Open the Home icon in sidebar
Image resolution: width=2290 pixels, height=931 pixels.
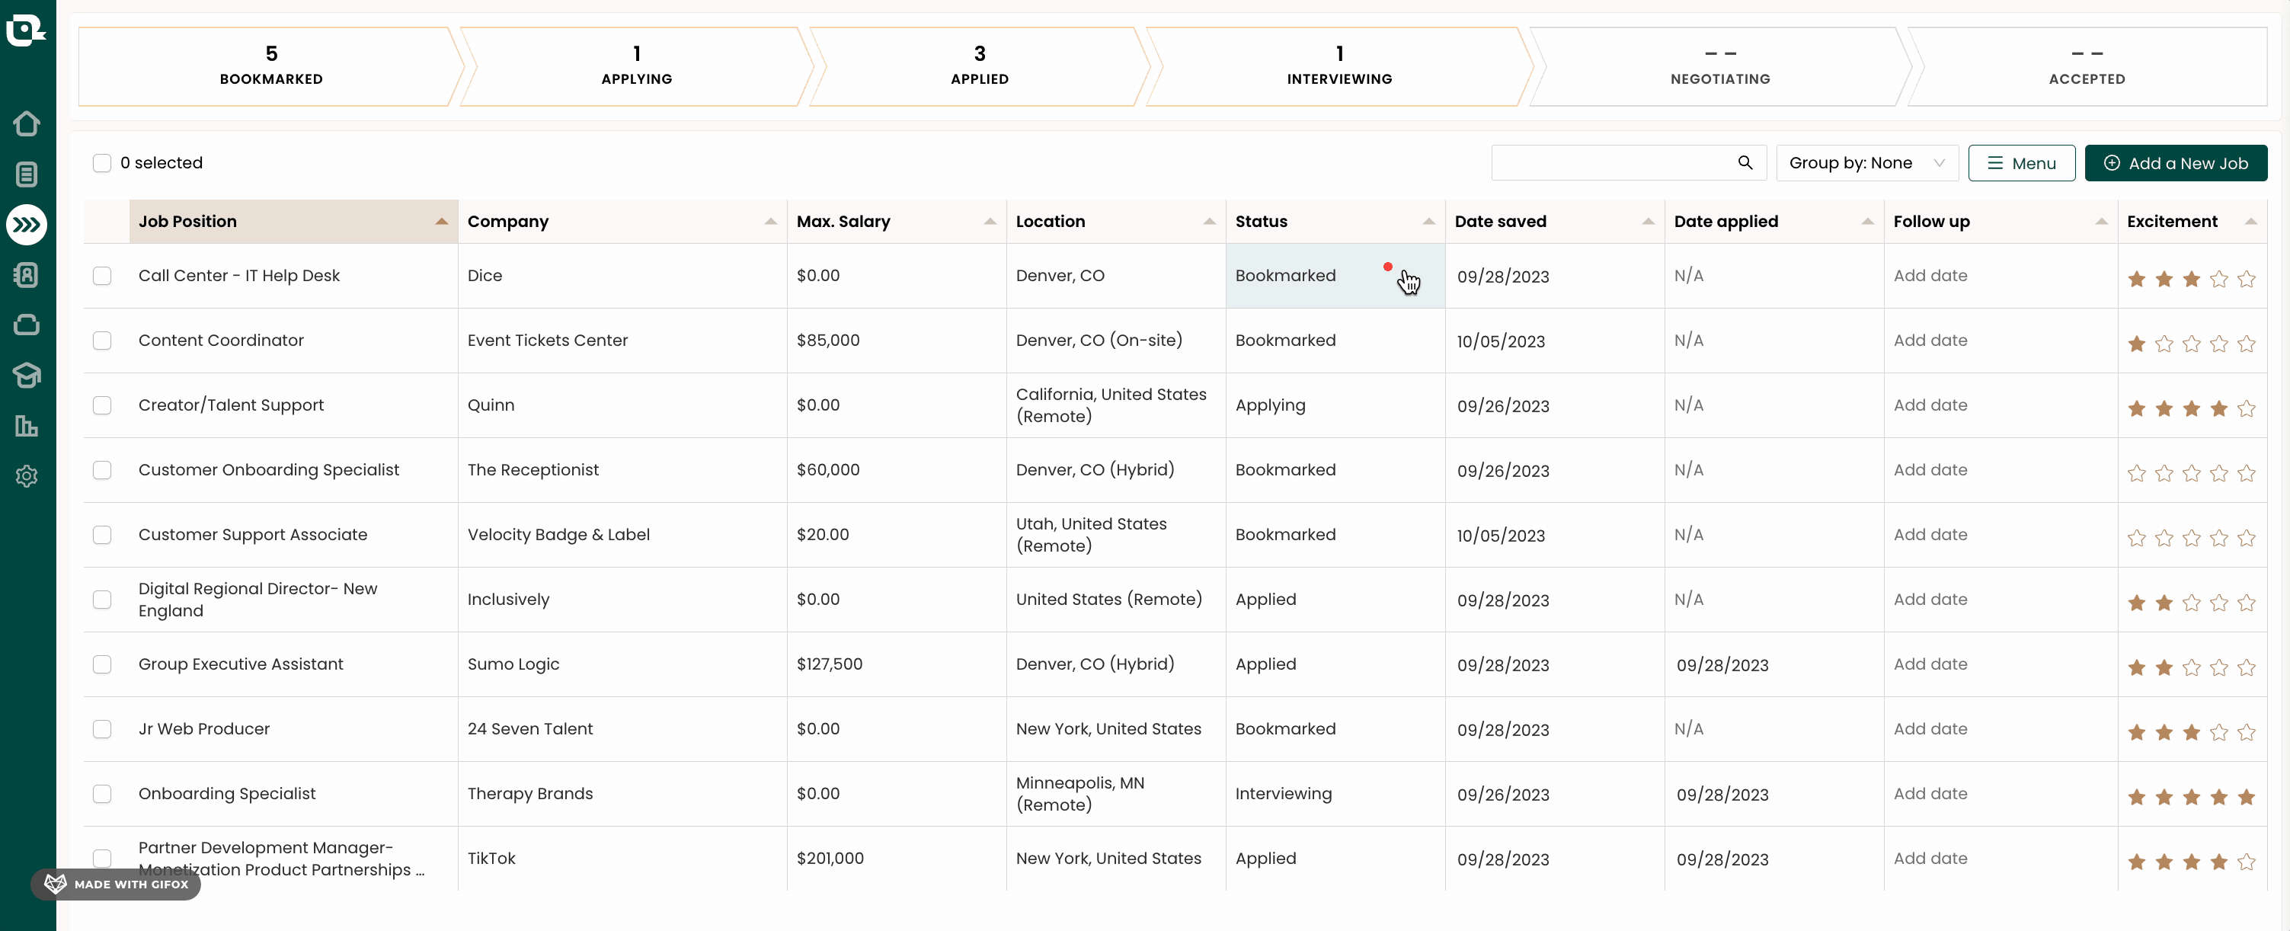point(27,123)
